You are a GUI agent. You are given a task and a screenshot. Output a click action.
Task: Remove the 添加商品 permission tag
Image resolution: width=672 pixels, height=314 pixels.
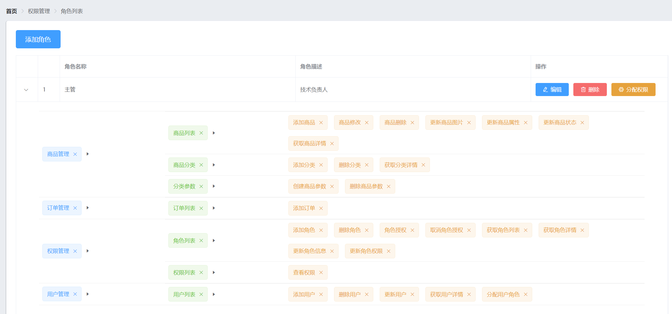click(321, 122)
